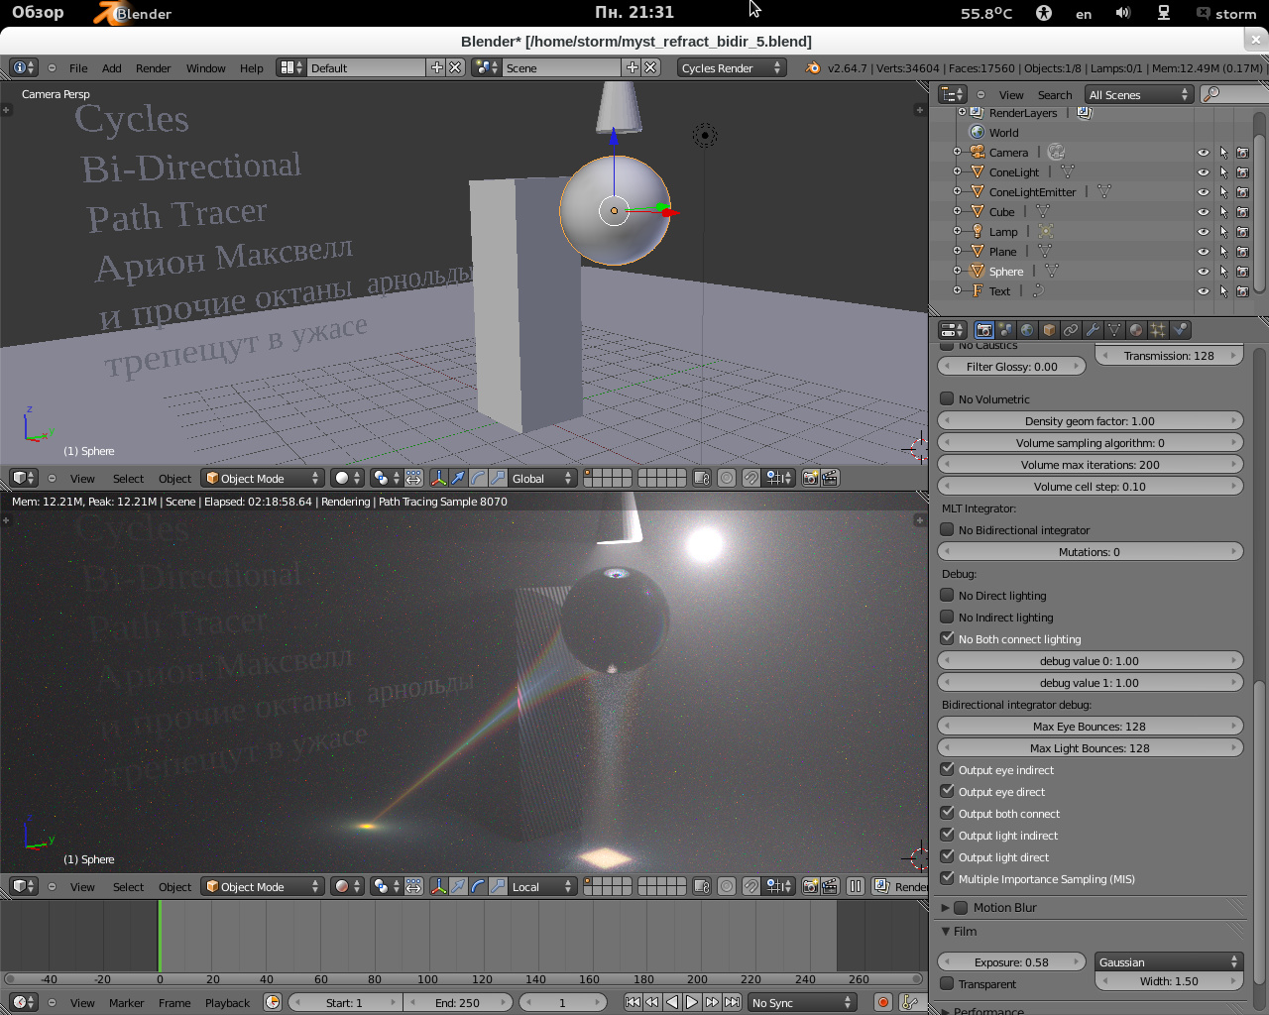Open the Render menu in info header
The width and height of the screenshot is (1269, 1015).
point(154,68)
